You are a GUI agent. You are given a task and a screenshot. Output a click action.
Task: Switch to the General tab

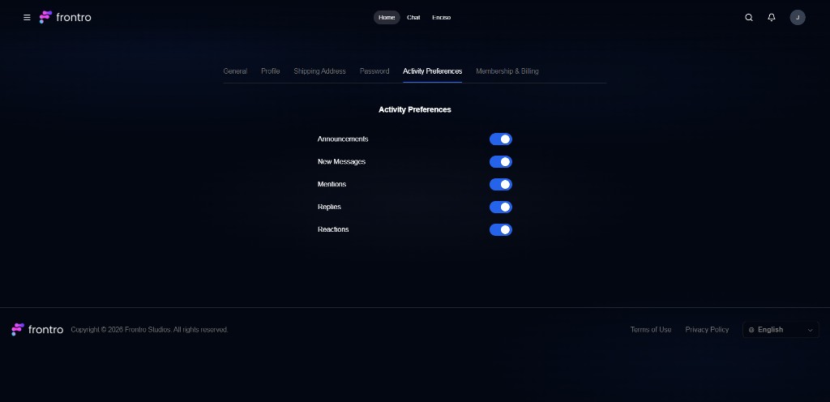pyautogui.click(x=235, y=71)
